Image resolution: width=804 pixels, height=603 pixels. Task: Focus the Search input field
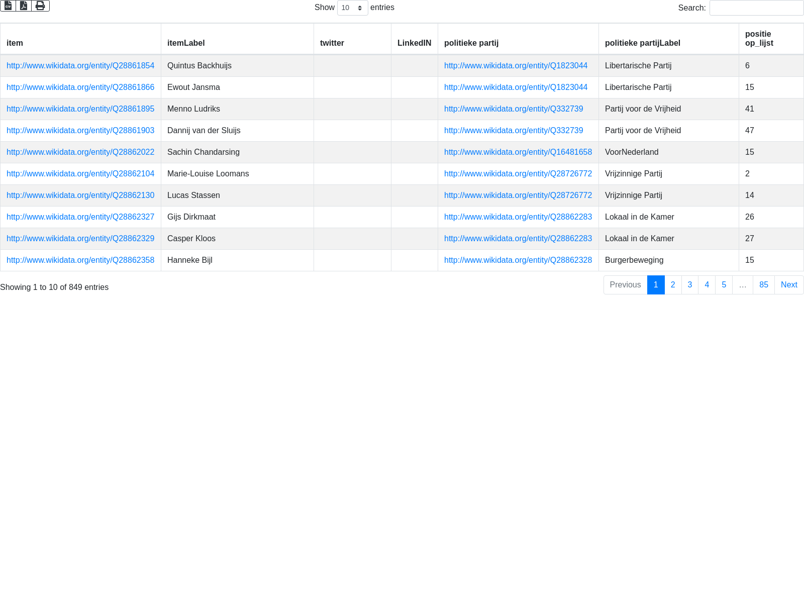pyautogui.click(x=756, y=8)
